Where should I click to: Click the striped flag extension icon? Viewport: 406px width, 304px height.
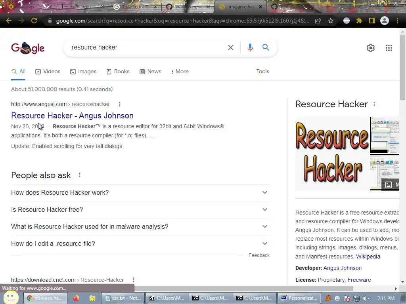coord(347,21)
